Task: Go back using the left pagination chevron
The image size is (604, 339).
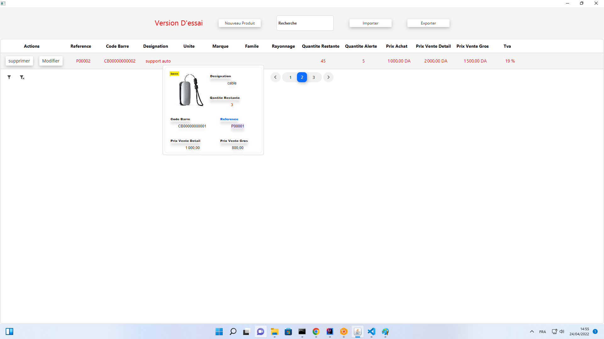Action: coord(276,77)
